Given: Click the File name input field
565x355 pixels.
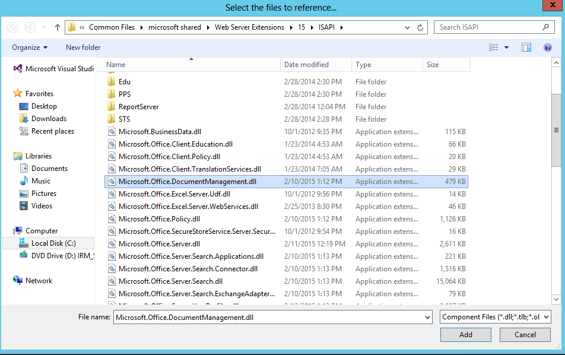Looking at the screenshot, I should coord(267,318).
